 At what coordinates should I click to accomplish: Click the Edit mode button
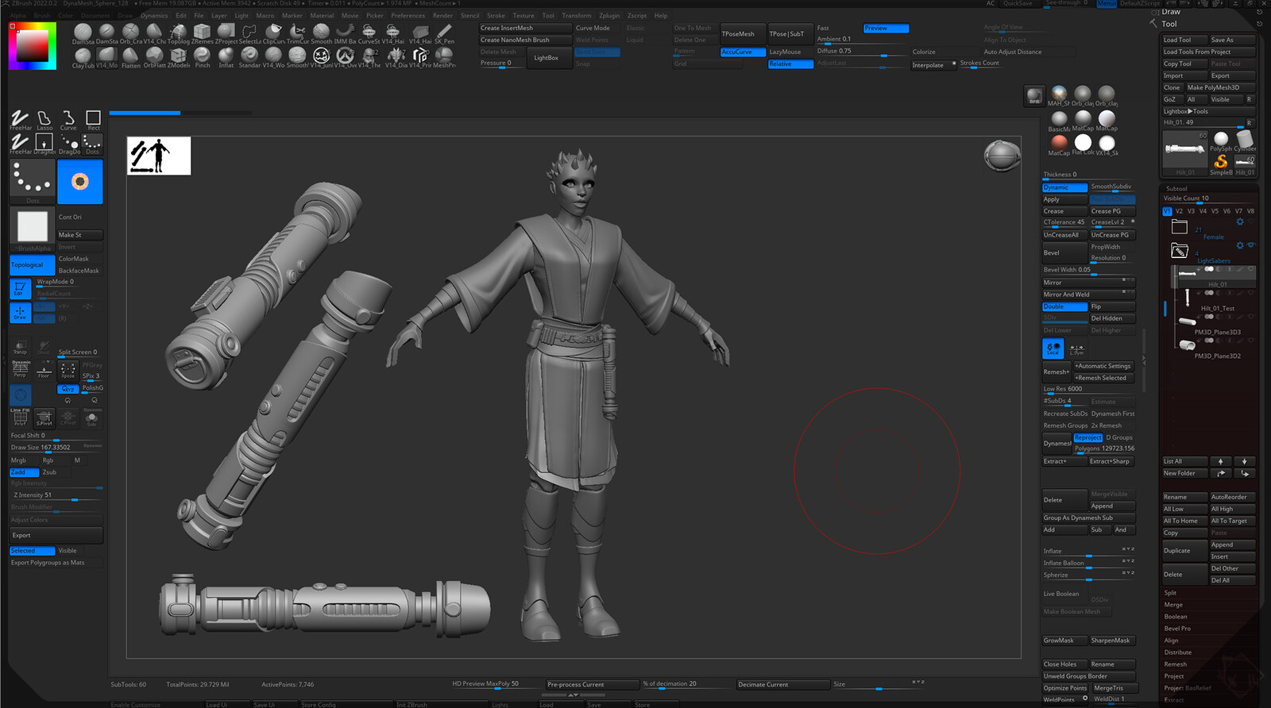pos(20,289)
